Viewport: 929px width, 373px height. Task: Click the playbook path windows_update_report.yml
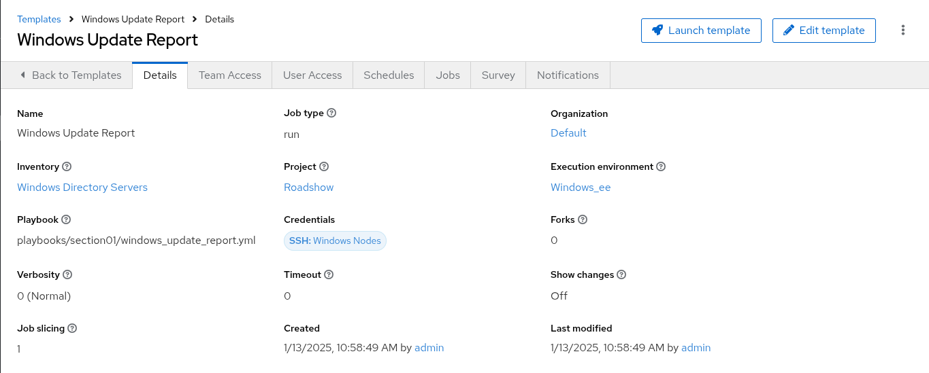136,241
